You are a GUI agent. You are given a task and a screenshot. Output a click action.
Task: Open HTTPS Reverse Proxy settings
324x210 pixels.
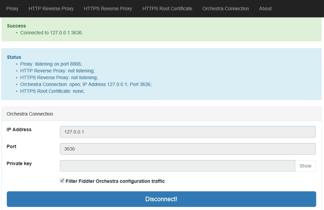[108, 9]
